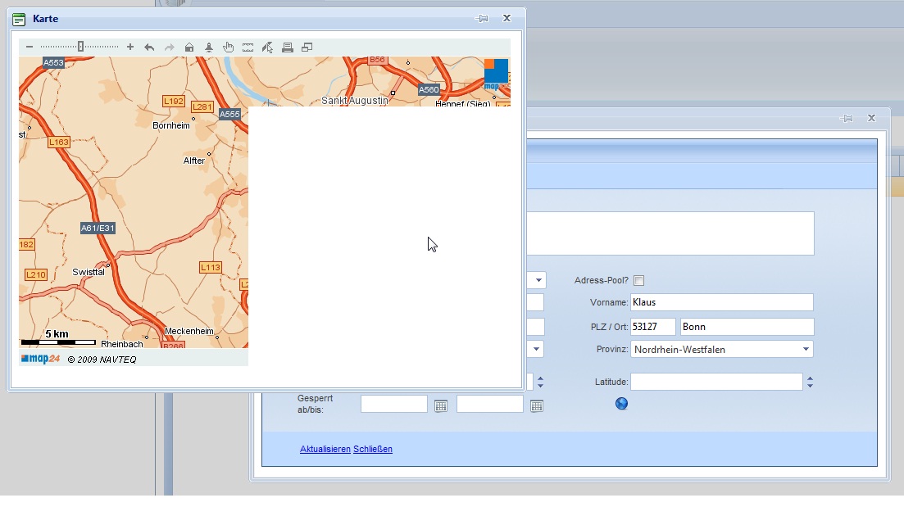904x516 pixels.
Task: Close the address form window
Action: [x=872, y=118]
